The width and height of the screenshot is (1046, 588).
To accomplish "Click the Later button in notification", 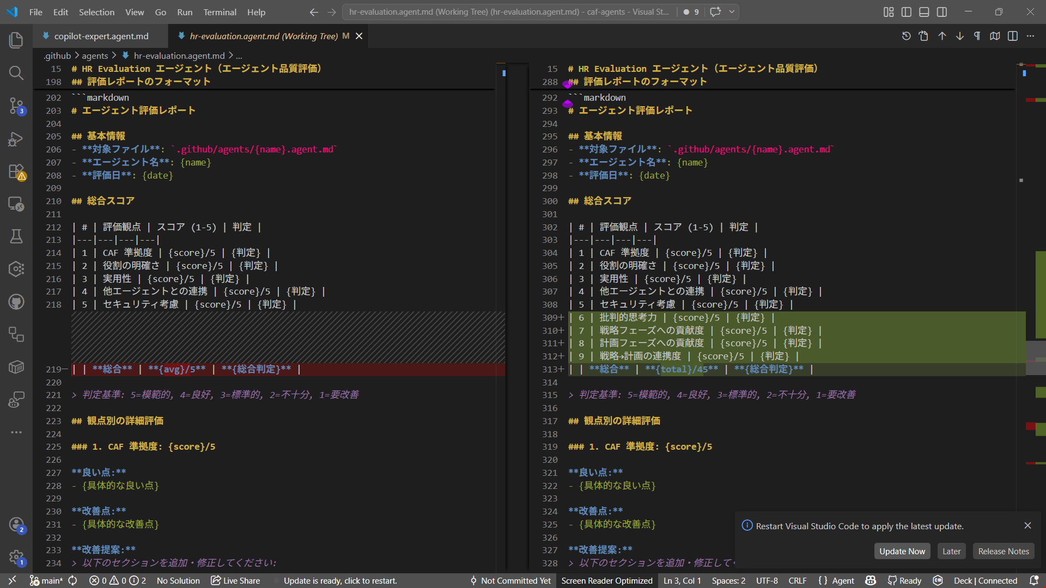I will [x=951, y=551].
